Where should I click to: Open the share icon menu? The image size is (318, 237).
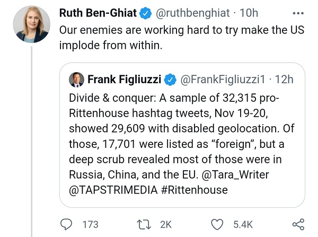point(298,224)
